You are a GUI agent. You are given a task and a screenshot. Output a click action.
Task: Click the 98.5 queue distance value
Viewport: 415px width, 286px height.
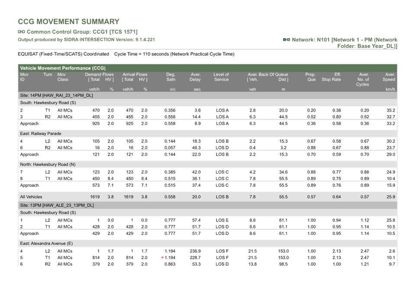(283, 264)
